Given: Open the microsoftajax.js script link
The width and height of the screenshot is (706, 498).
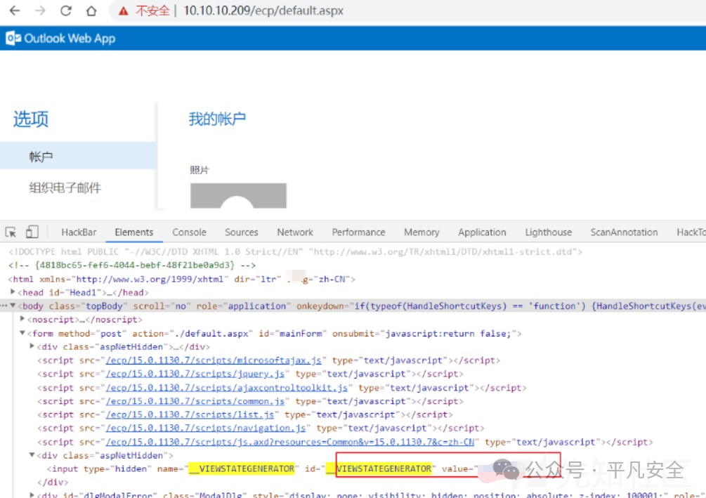Looking at the screenshot, I should (x=214, y=360).
